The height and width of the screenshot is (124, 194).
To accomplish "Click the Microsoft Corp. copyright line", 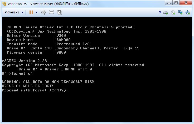I will [74, 65].
